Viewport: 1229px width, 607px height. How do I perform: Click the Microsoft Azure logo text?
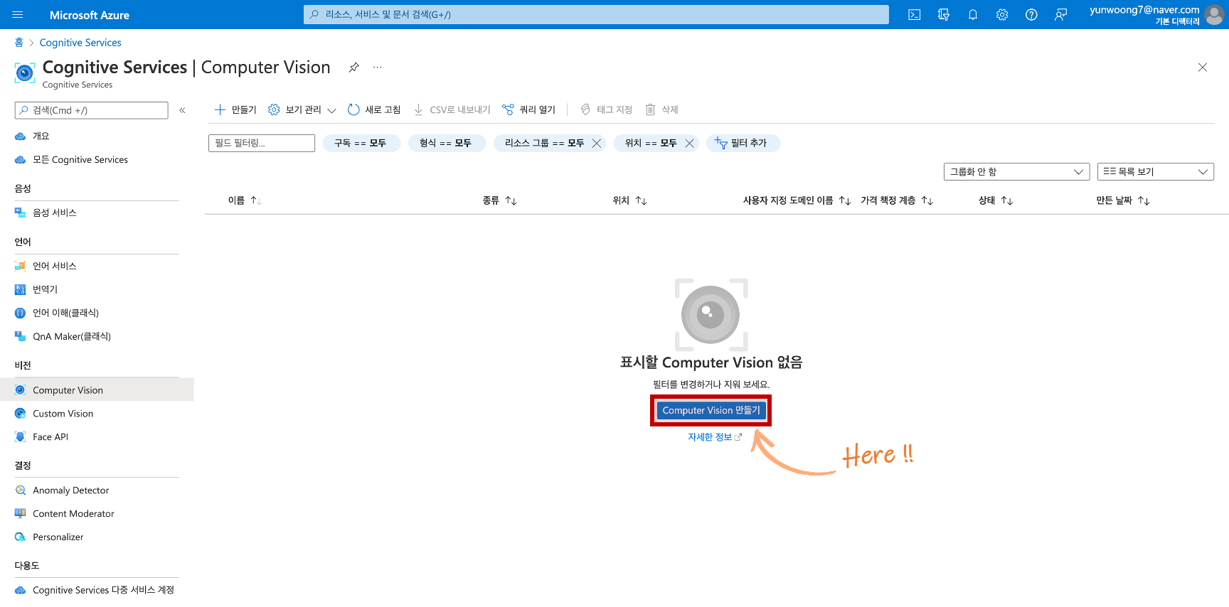coord(90,15)
